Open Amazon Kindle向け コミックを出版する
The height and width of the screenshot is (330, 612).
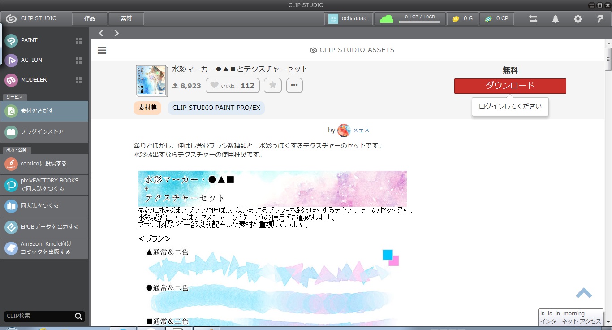point(44,248)
